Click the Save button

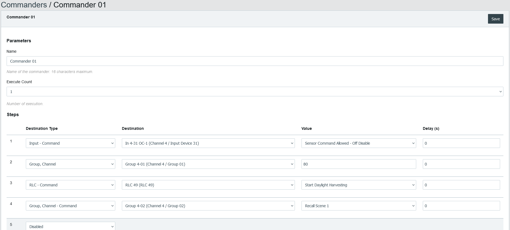click(x=495, y=19)
